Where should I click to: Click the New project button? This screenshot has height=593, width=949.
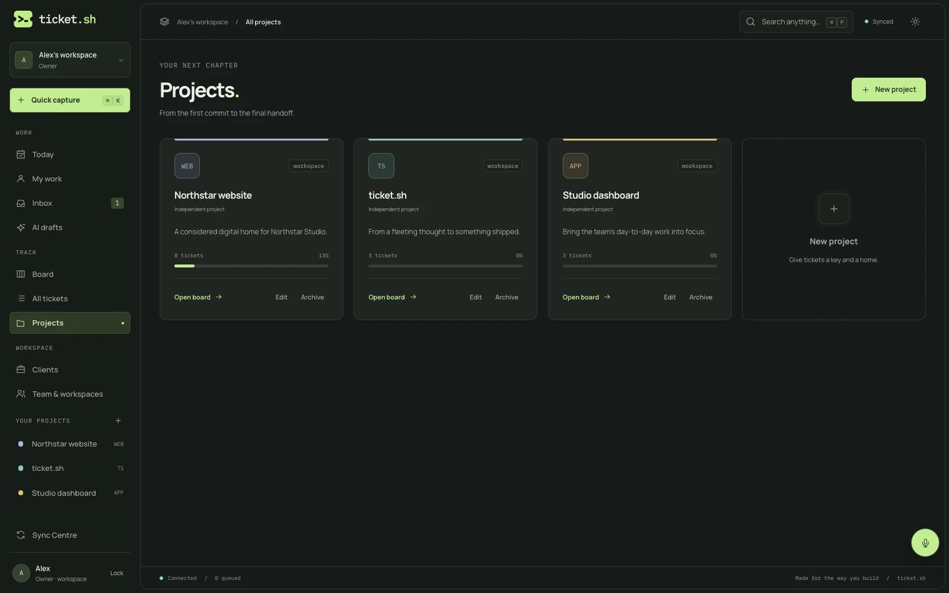[889, 90]
